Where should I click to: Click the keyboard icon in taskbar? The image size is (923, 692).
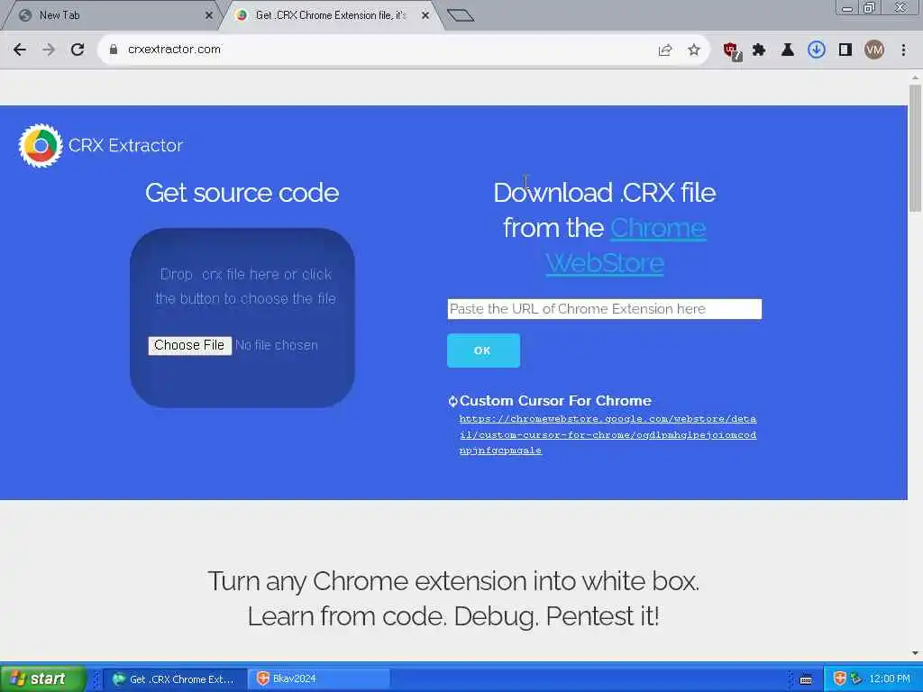pyautogui.click(x=806, y=679)
